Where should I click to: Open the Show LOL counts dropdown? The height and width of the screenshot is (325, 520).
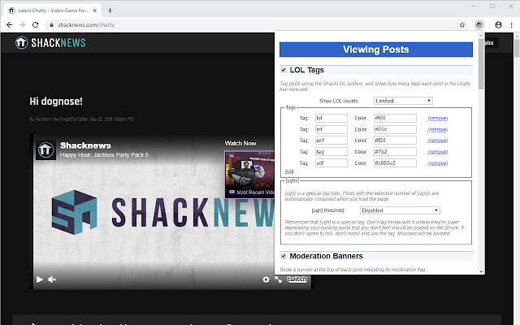[x=403, y=101]
